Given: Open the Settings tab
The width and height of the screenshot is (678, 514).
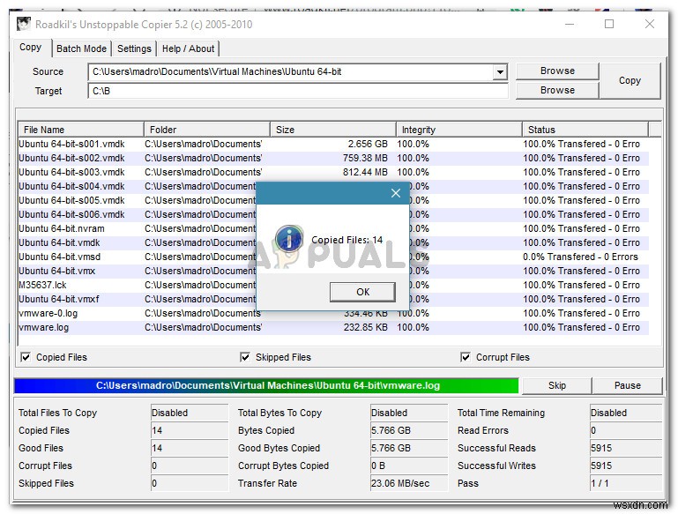Looking at the screenshot, I should [x=134, y=48].
